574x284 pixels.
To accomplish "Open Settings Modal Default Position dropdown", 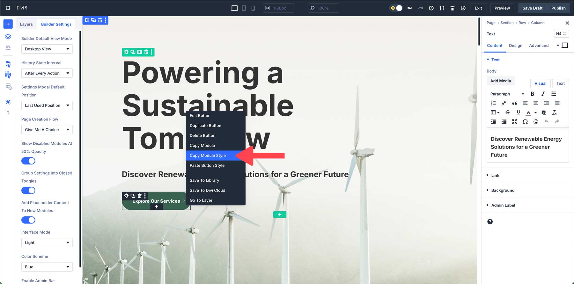I will (47, 105).
